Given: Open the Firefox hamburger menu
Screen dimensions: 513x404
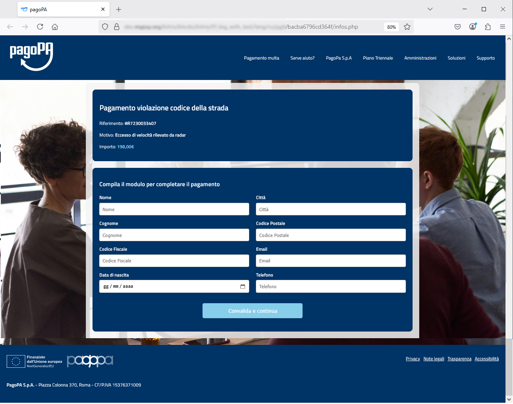Looking at the screenshot, I should pos(503,27).
